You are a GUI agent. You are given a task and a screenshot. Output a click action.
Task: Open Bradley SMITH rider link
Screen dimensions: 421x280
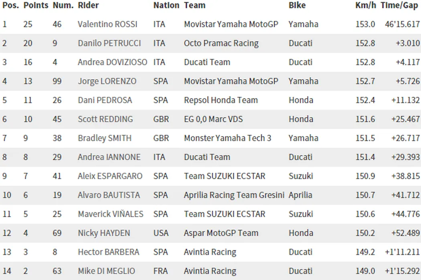pyautogui.click(x=104, y=138)
